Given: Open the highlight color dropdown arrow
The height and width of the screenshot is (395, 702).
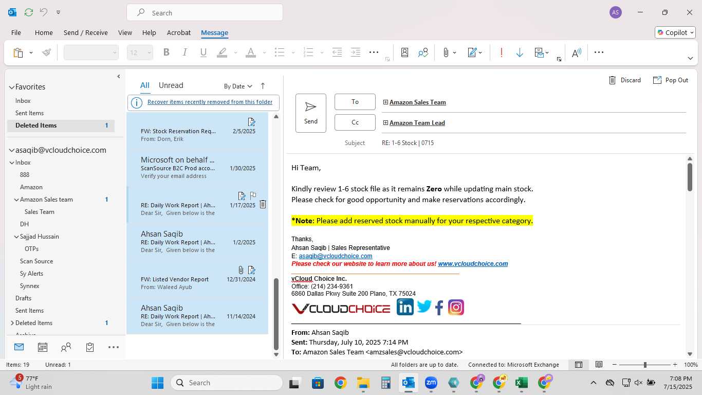Looking at the screenshot, I should tap(235, 52).
